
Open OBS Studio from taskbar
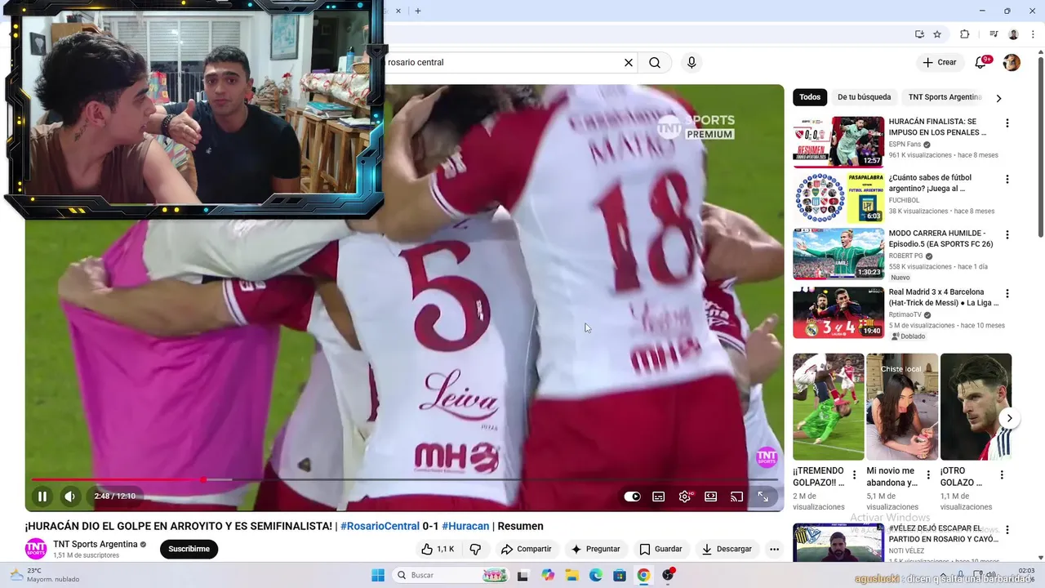pos(668,575)
